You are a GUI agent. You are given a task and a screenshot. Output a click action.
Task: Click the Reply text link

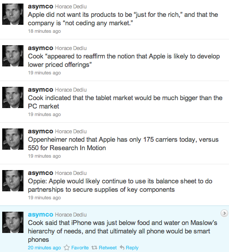132,248
